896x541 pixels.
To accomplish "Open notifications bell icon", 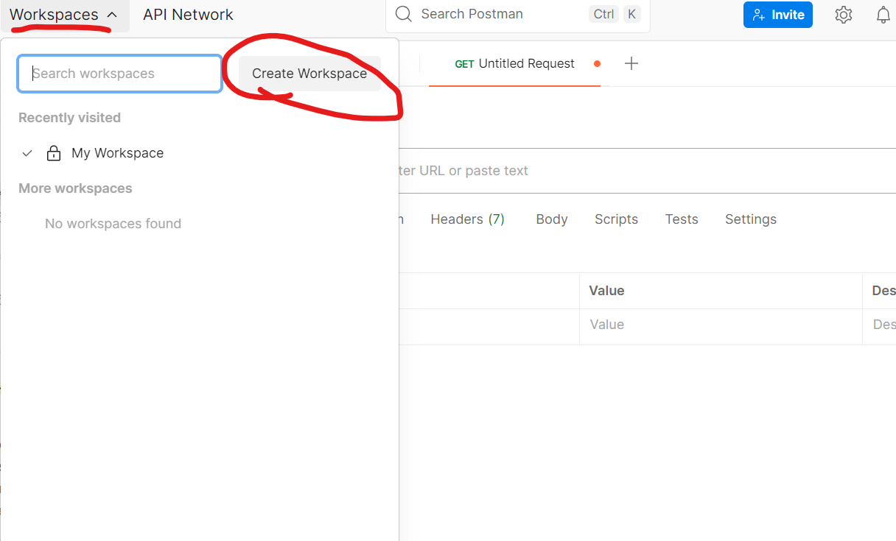I will [883, 15].
